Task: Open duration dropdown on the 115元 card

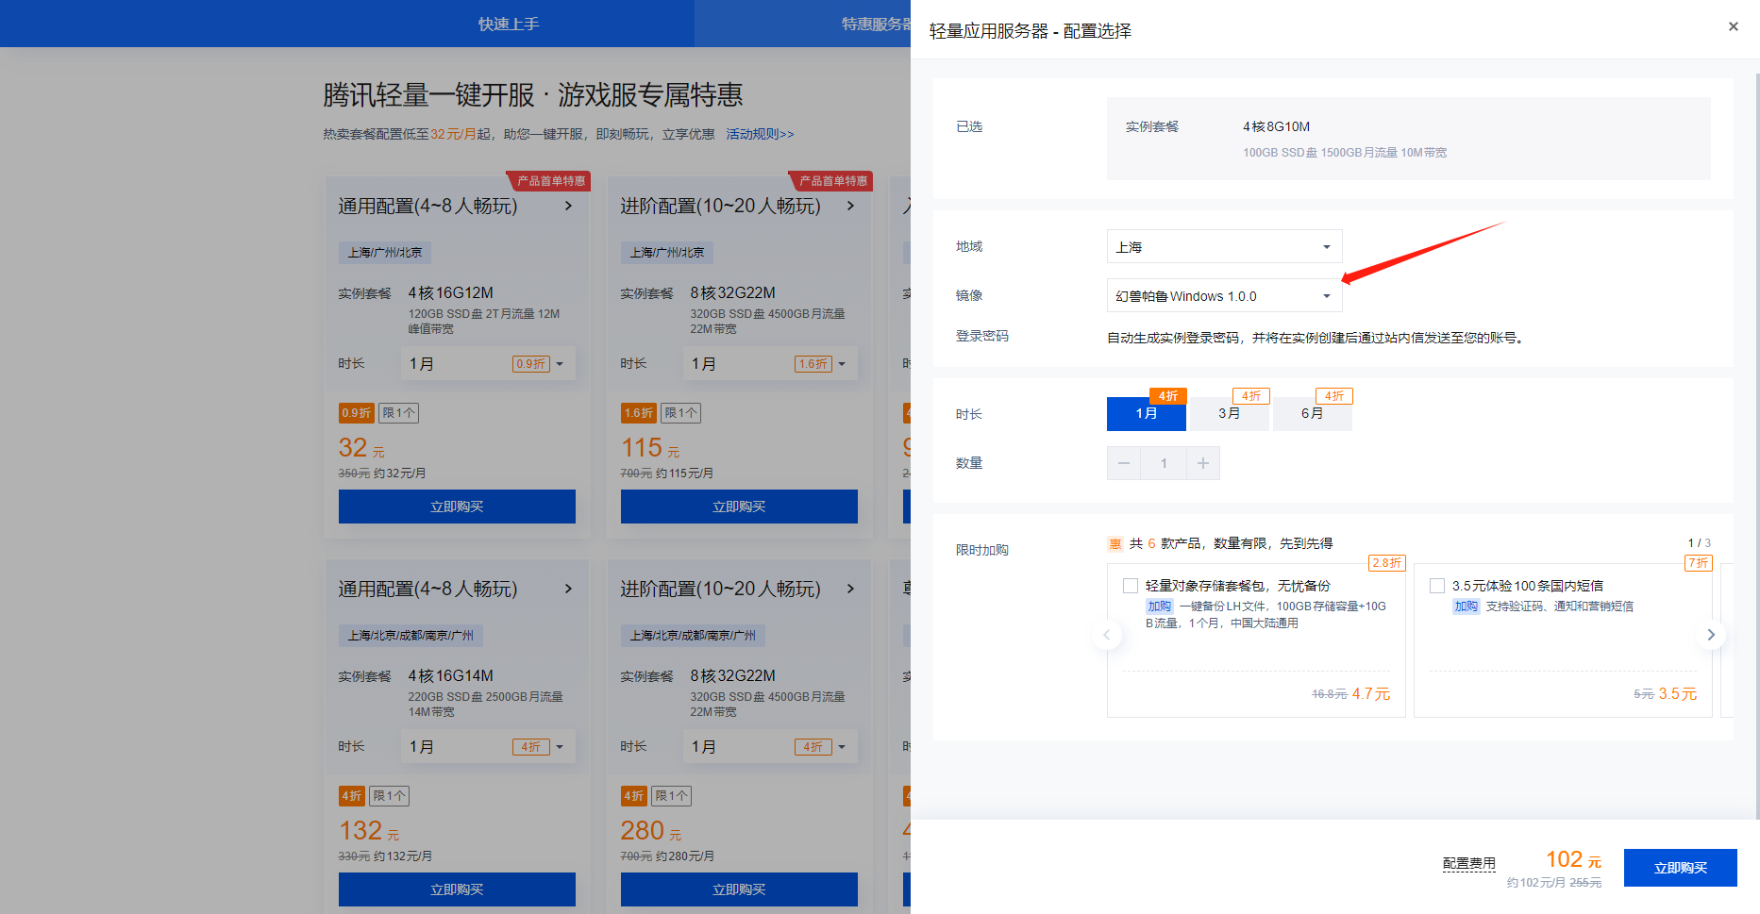Action: coord(769,364)
